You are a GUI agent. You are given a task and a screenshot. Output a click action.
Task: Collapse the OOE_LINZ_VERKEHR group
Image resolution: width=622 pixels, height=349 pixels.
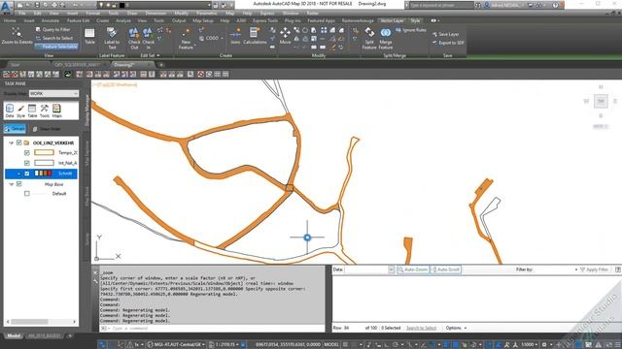click(11, 143)
